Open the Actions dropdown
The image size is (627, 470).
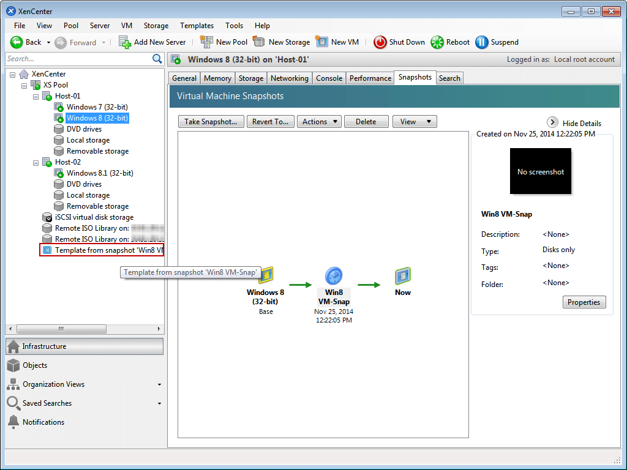pyautogui.click(x=319, y=122)
